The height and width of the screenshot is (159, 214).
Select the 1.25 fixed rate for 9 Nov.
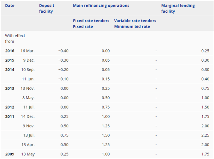[106, 126]
